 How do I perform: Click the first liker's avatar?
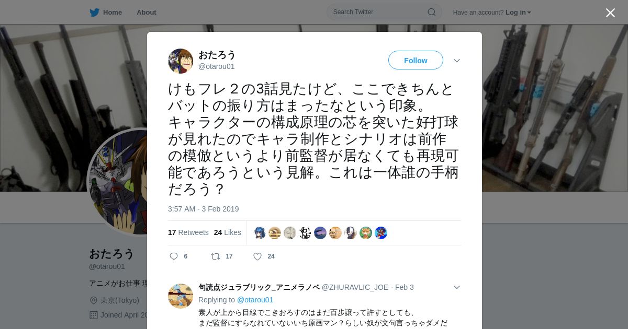click(x=260, y=233)
